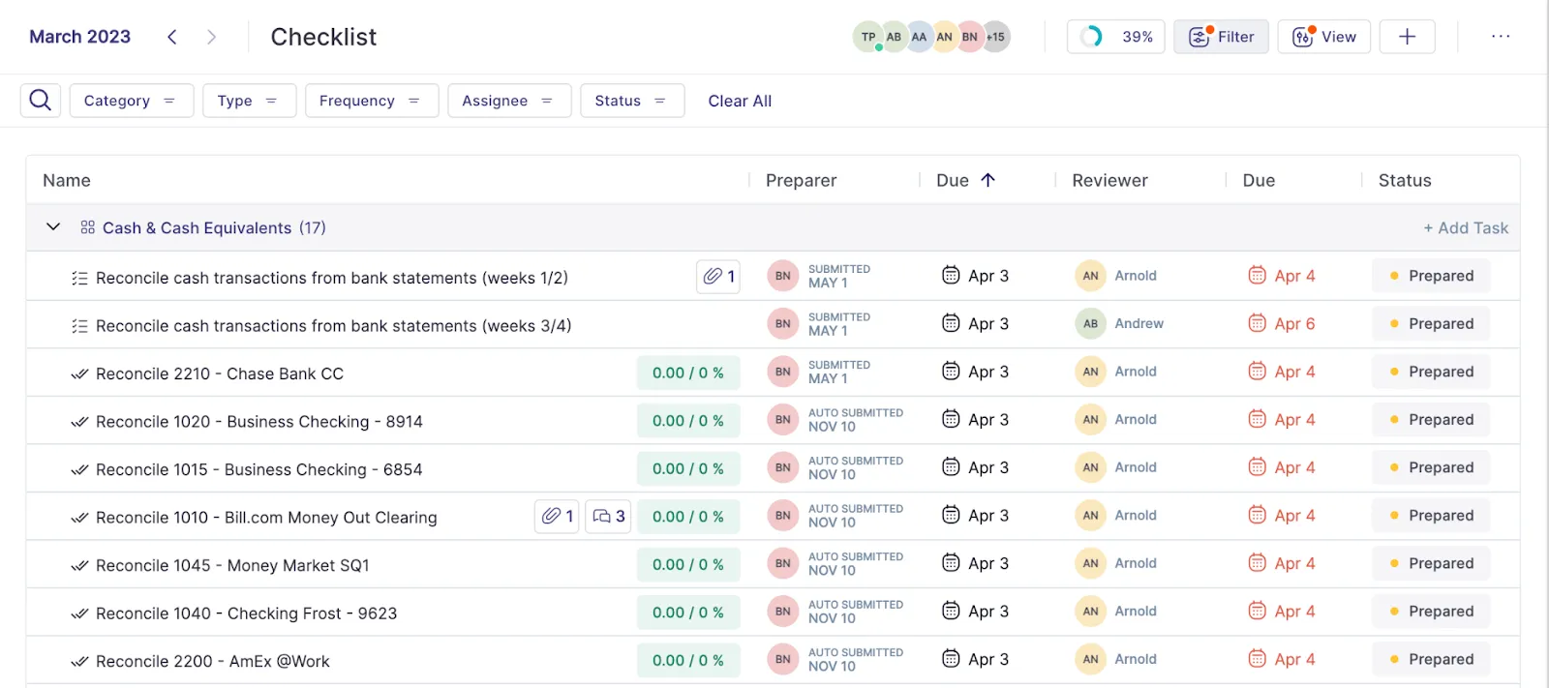
Task: Click the AB user avatar in header
Action: [x=894, y=37]
